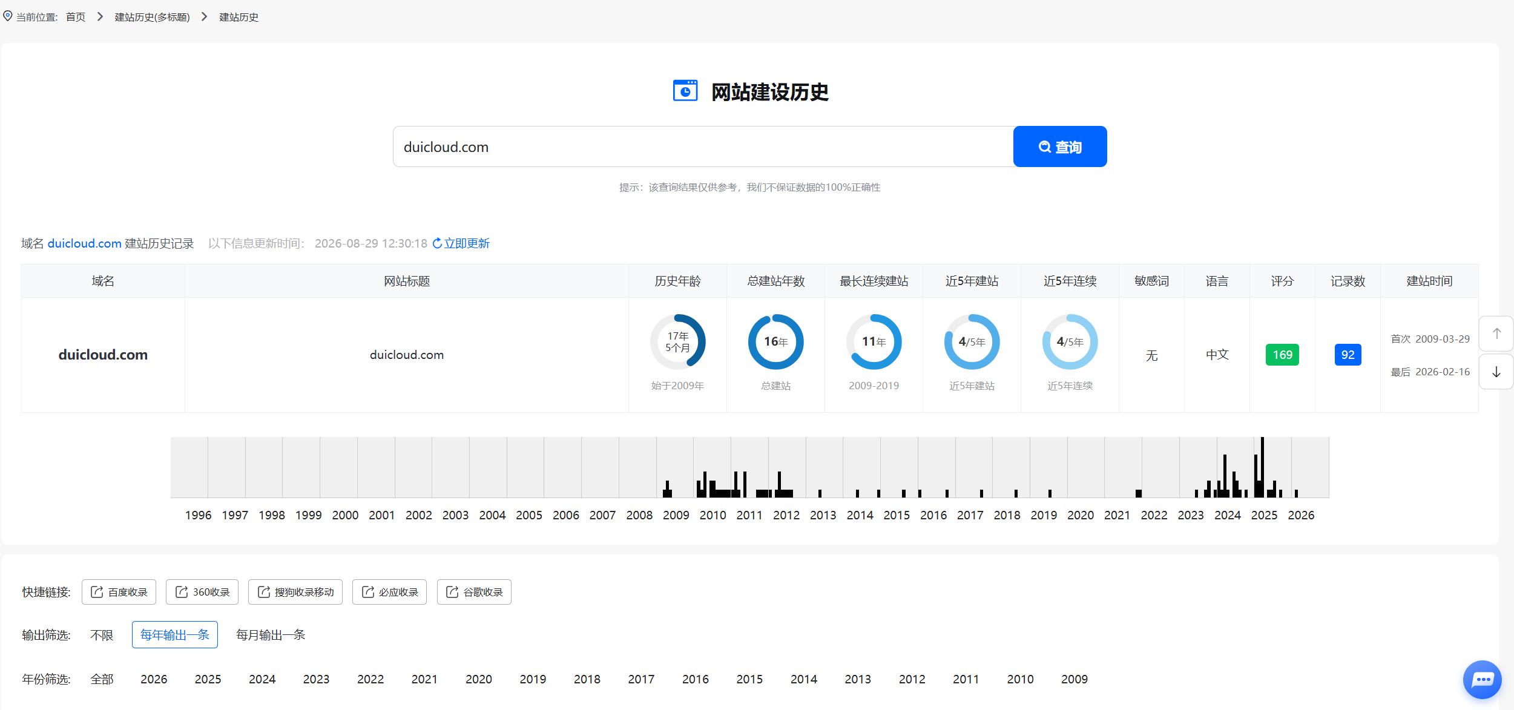Filter records by year 2014

click(x=804, y=679)
